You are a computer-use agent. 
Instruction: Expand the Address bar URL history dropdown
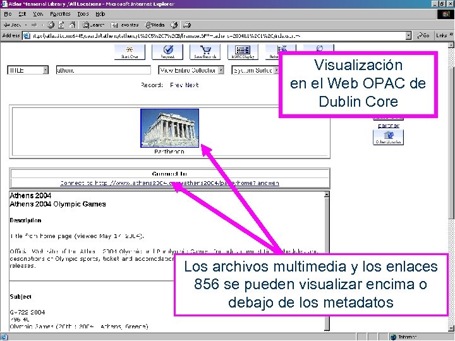click(x=408, y=35)
